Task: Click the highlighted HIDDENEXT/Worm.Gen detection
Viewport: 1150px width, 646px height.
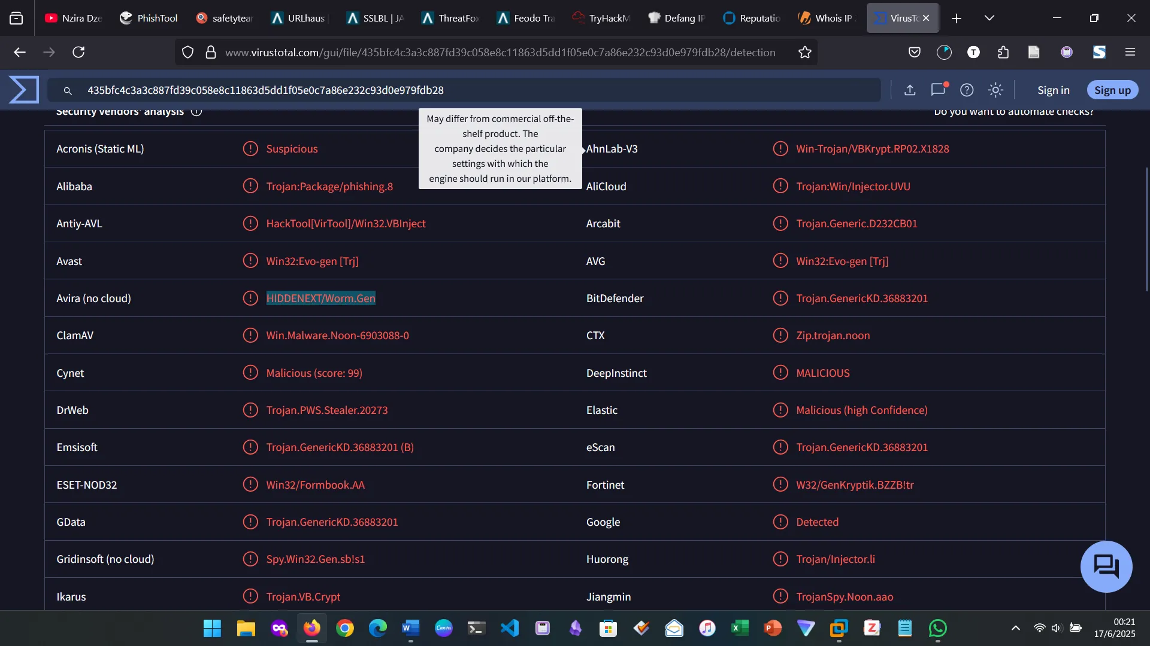Action: pyautogui.click(x=321, y=298)
